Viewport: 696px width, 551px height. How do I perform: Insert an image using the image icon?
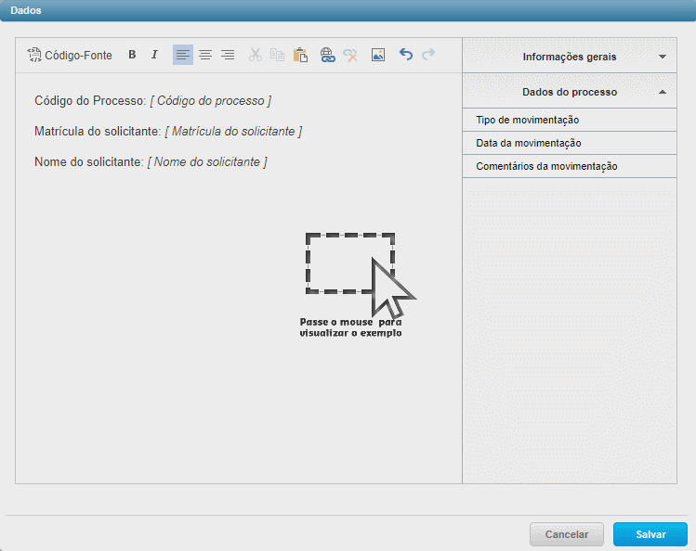pyautogui.click(x=378, y=56)
